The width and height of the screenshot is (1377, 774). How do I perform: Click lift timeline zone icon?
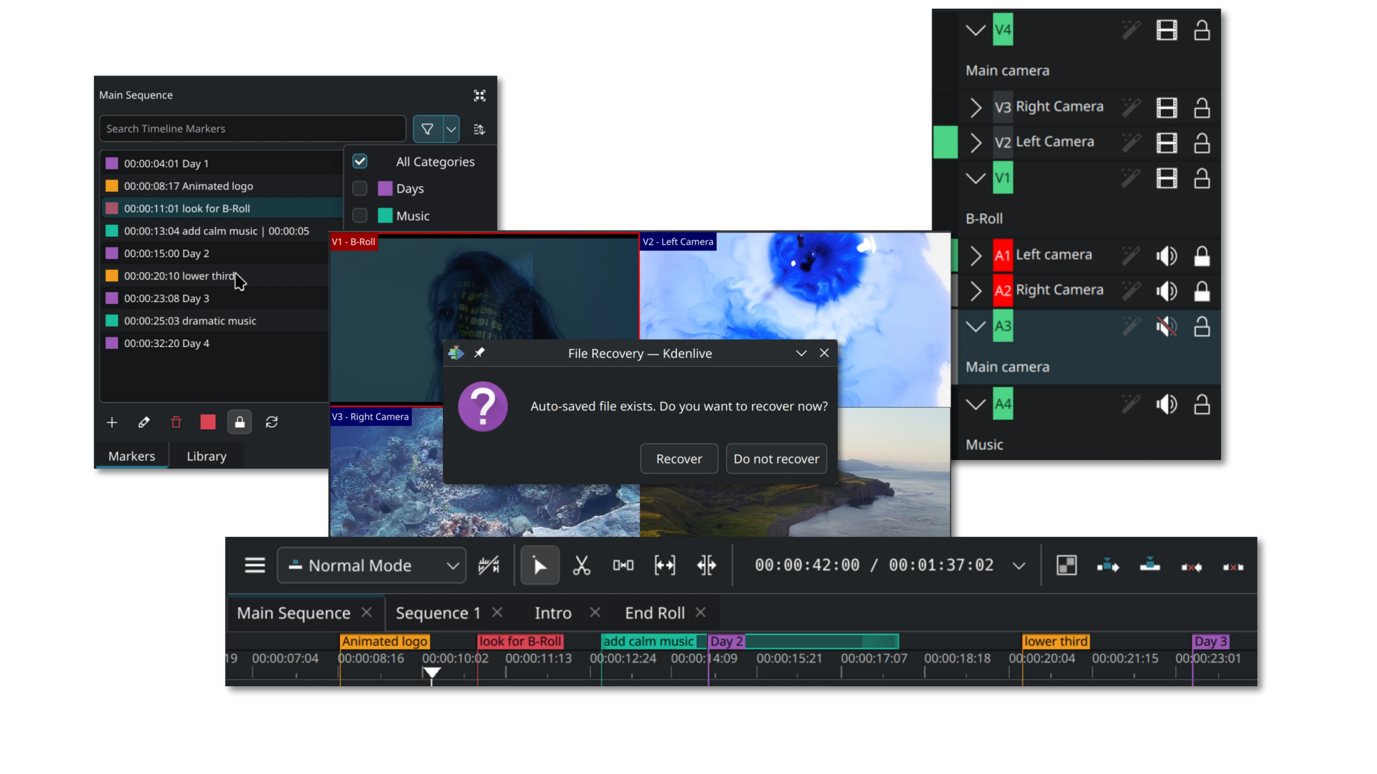(x=1233, y=567)
